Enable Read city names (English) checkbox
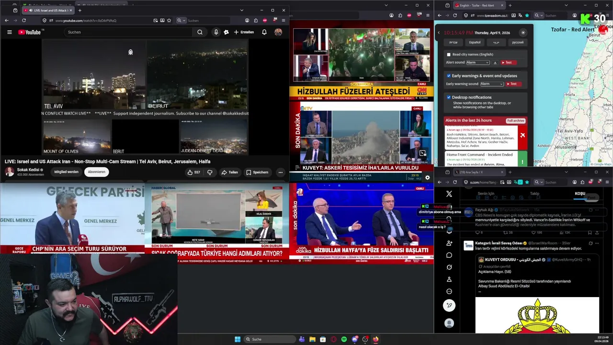Viewport: 613px width, 345px height. point(449,55)
